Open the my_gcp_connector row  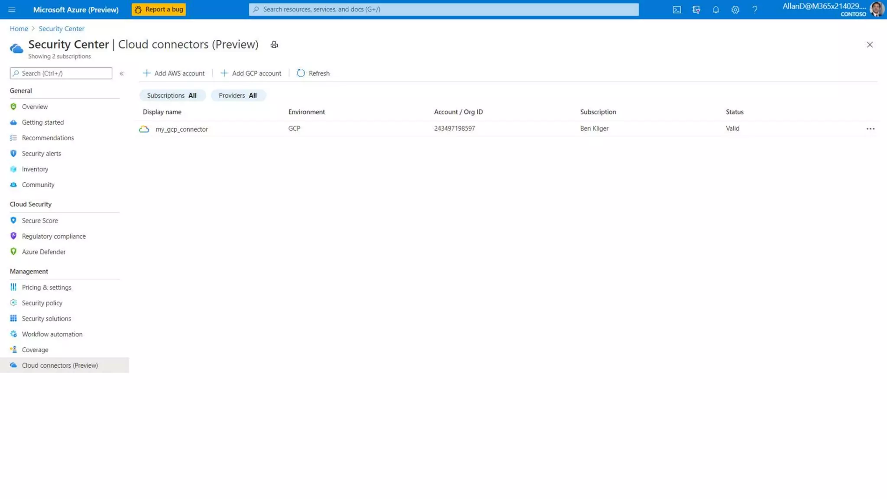(x=181, y=129)
